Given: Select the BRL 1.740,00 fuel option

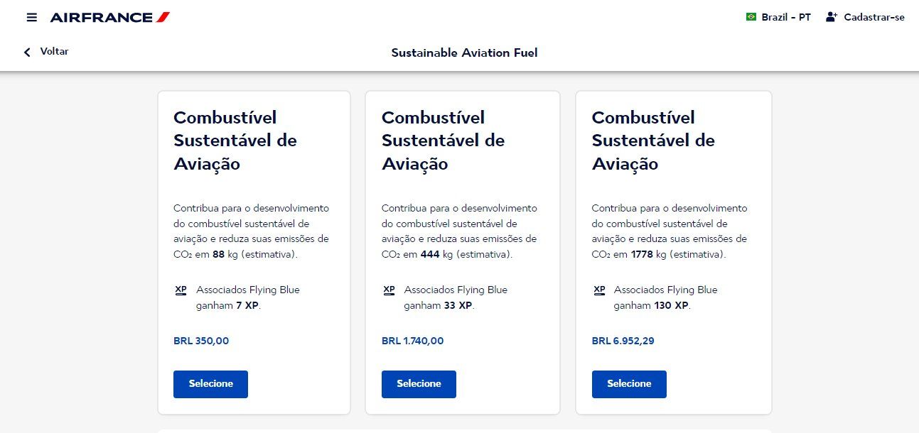Looking at the screenshot, I should point(419,384).
